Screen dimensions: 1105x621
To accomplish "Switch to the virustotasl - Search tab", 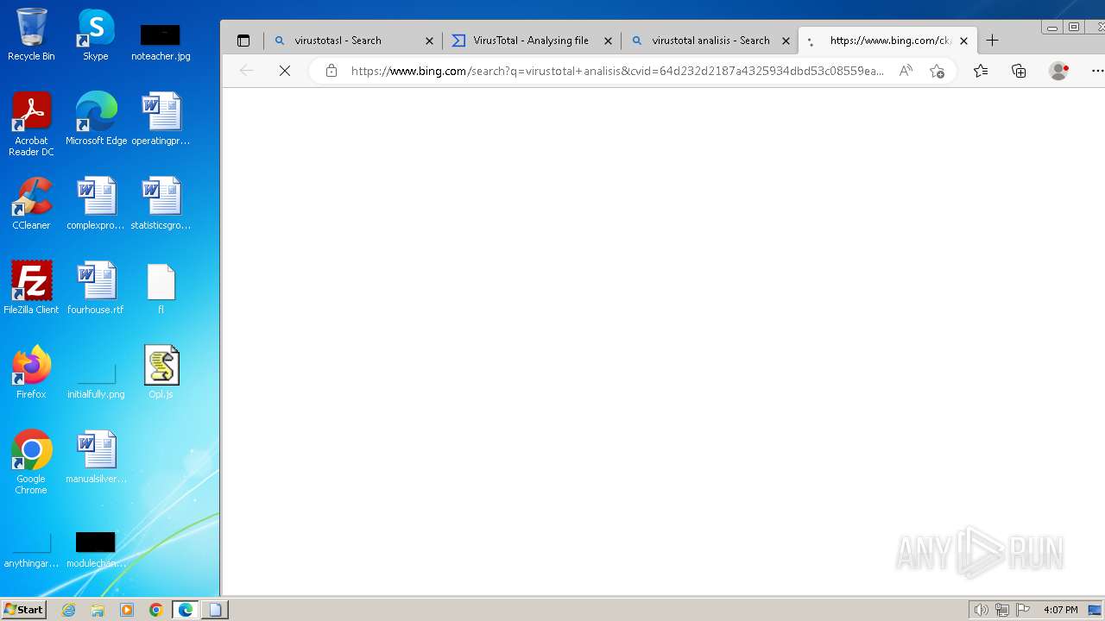I will [354, 41].
